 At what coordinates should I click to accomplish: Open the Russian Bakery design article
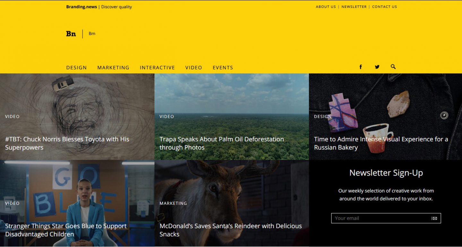point(381,143)
